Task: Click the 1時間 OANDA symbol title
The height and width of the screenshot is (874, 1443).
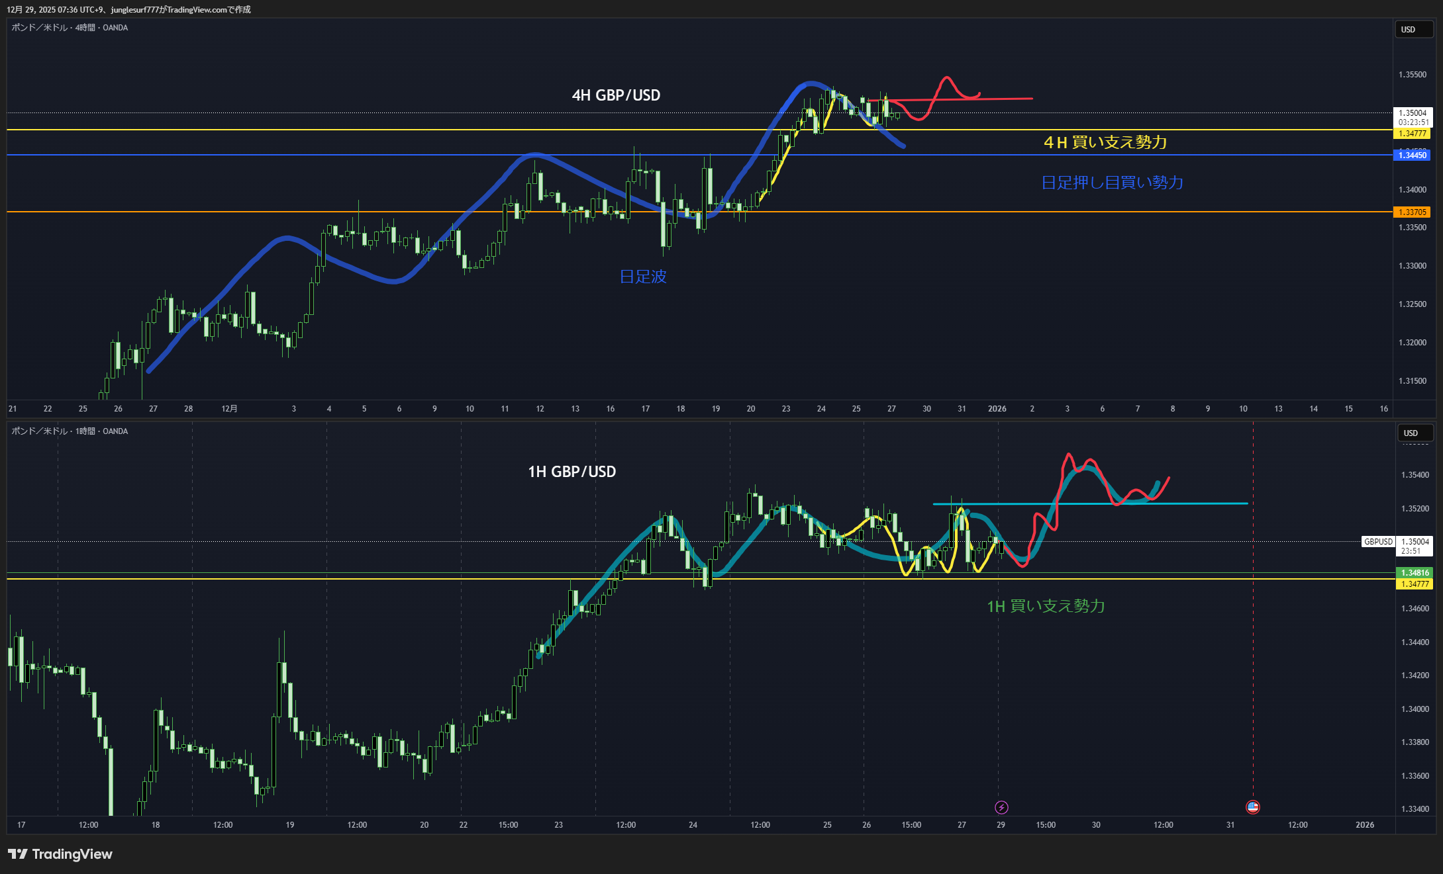Action: point(70,431)
